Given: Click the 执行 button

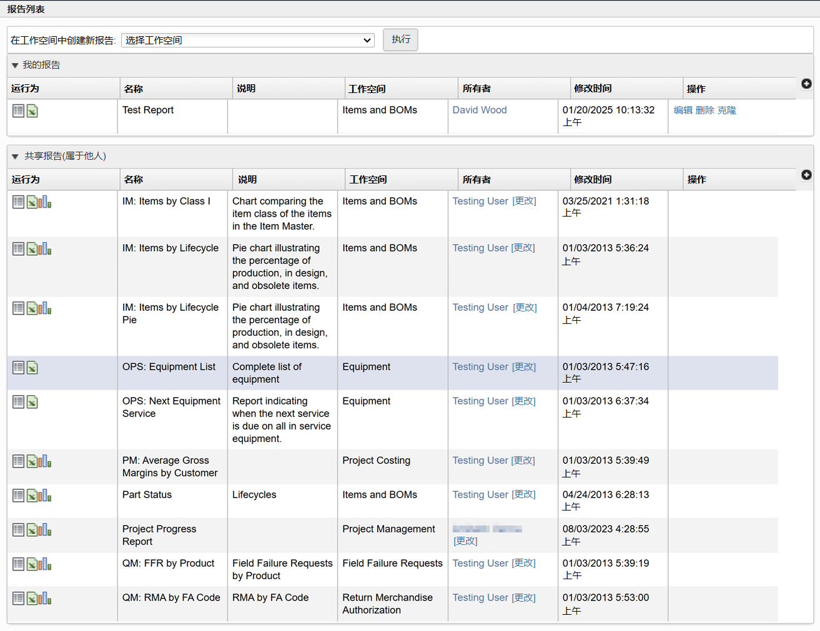Looking at the screenshot, I should (400, 40).
